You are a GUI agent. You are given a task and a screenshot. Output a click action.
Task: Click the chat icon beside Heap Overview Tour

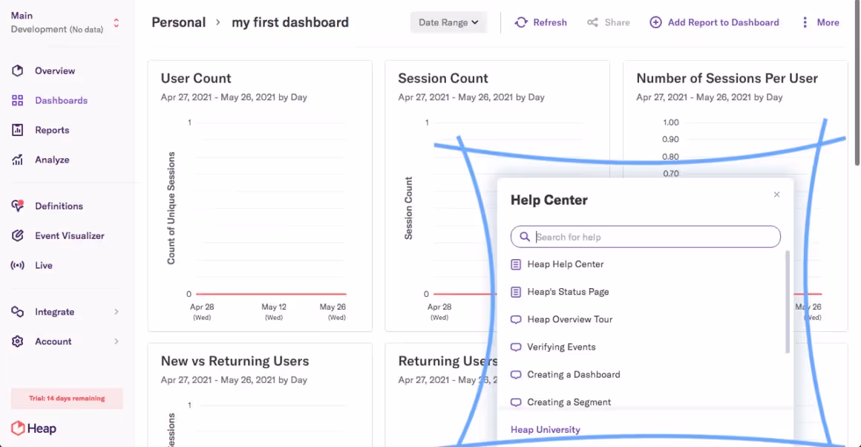(516, 319)
